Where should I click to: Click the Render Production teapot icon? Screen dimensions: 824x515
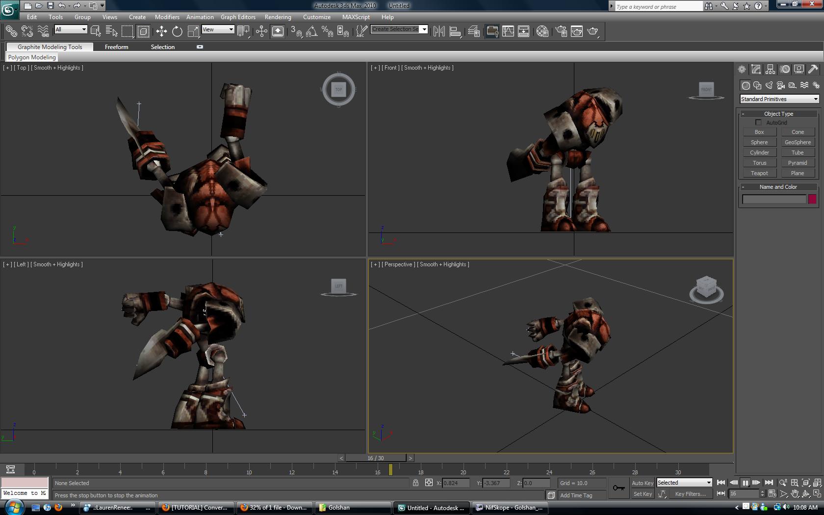coord(593,31)
